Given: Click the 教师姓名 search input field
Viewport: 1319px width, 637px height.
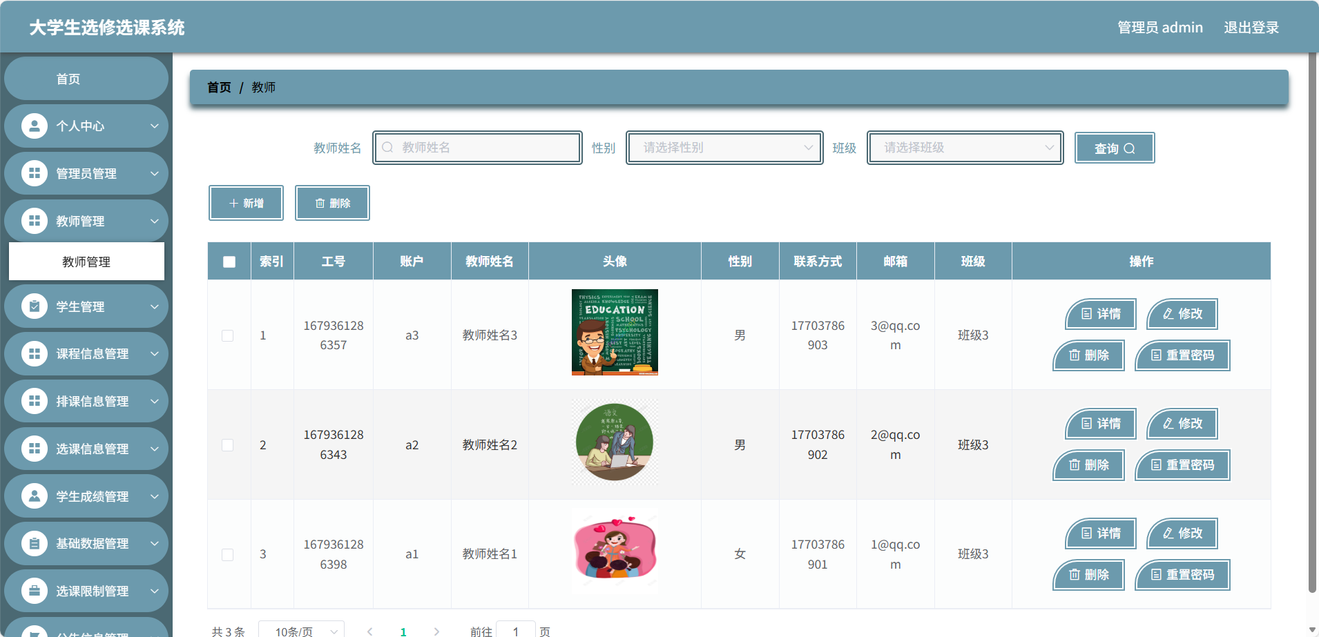Looking at the screenshot, I should coord(477,148).
